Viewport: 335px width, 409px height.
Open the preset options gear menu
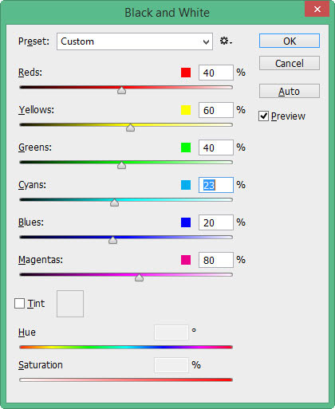[226, 41]
